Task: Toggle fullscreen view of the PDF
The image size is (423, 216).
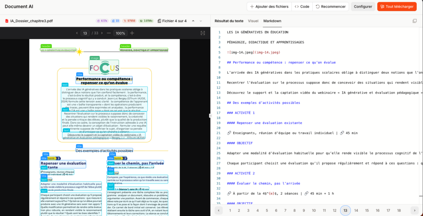Action: click(x=203, y=33)
